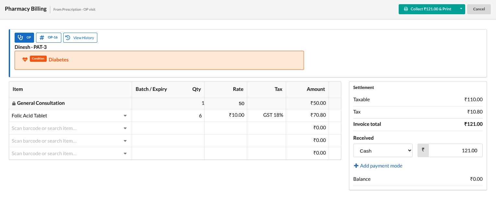The width and height of the screenshot is (496, 206).
Task: Click the Tax column header
Action: [x=278, y=89]
